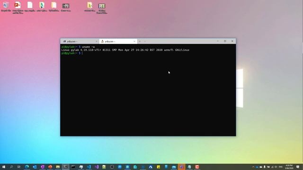Open the Action Center notifications
The width and height of the screenshot is (303, 170).
tap(298, 167)
